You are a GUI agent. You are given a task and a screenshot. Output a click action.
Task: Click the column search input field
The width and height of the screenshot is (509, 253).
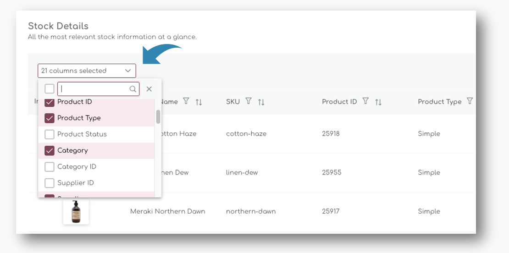coord(94,89)
